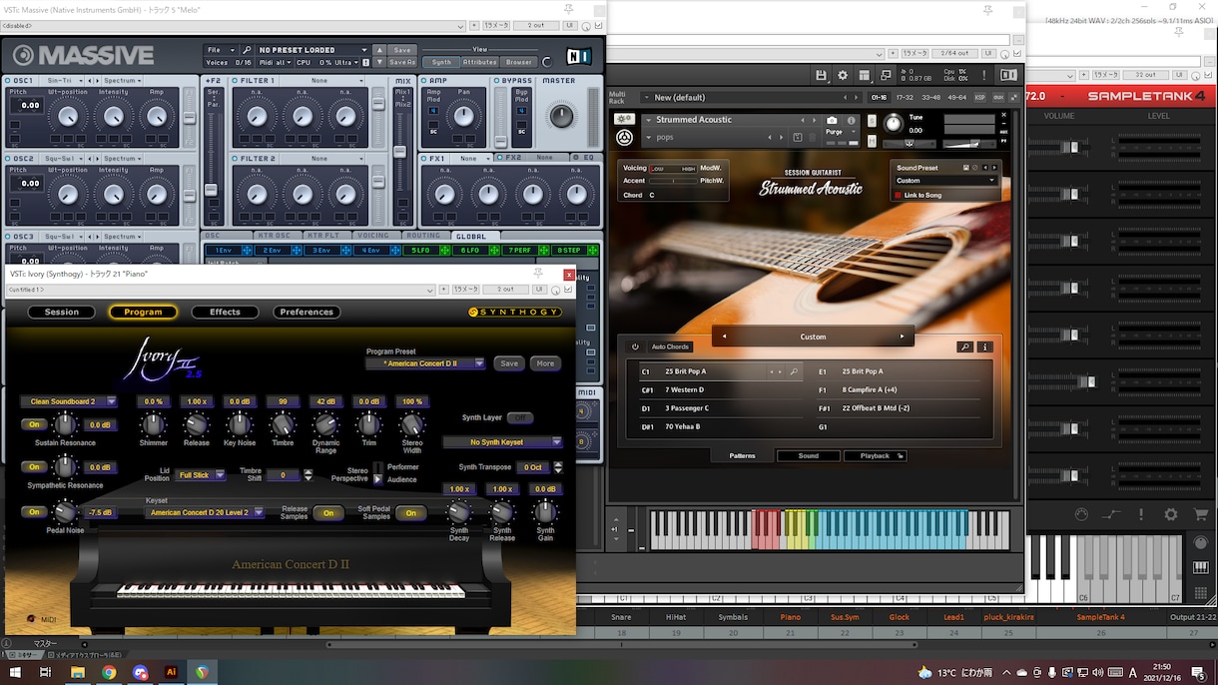Open Google Chrome from the taskbar
Screen dimensions: 1218x685
coord(109,673)
